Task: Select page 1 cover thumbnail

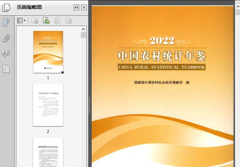Action: coord(48,52)
